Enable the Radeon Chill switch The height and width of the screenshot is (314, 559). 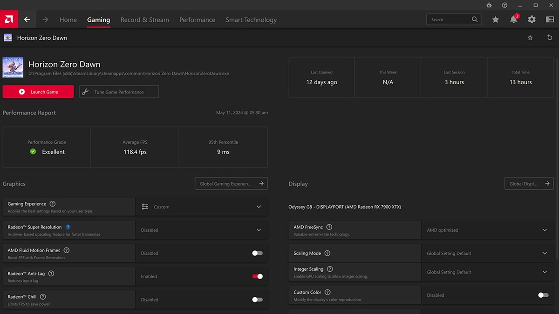tap(258, 300)
